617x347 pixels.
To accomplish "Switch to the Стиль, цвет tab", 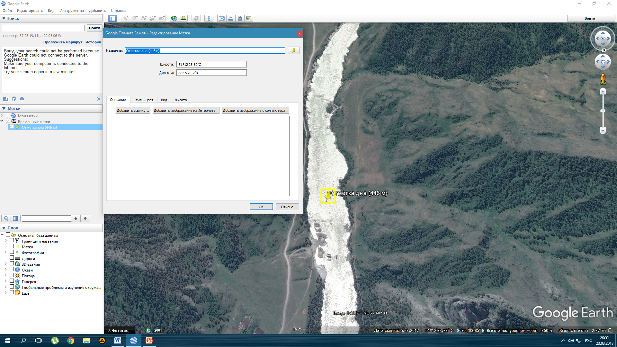I will tap(143, 100).
